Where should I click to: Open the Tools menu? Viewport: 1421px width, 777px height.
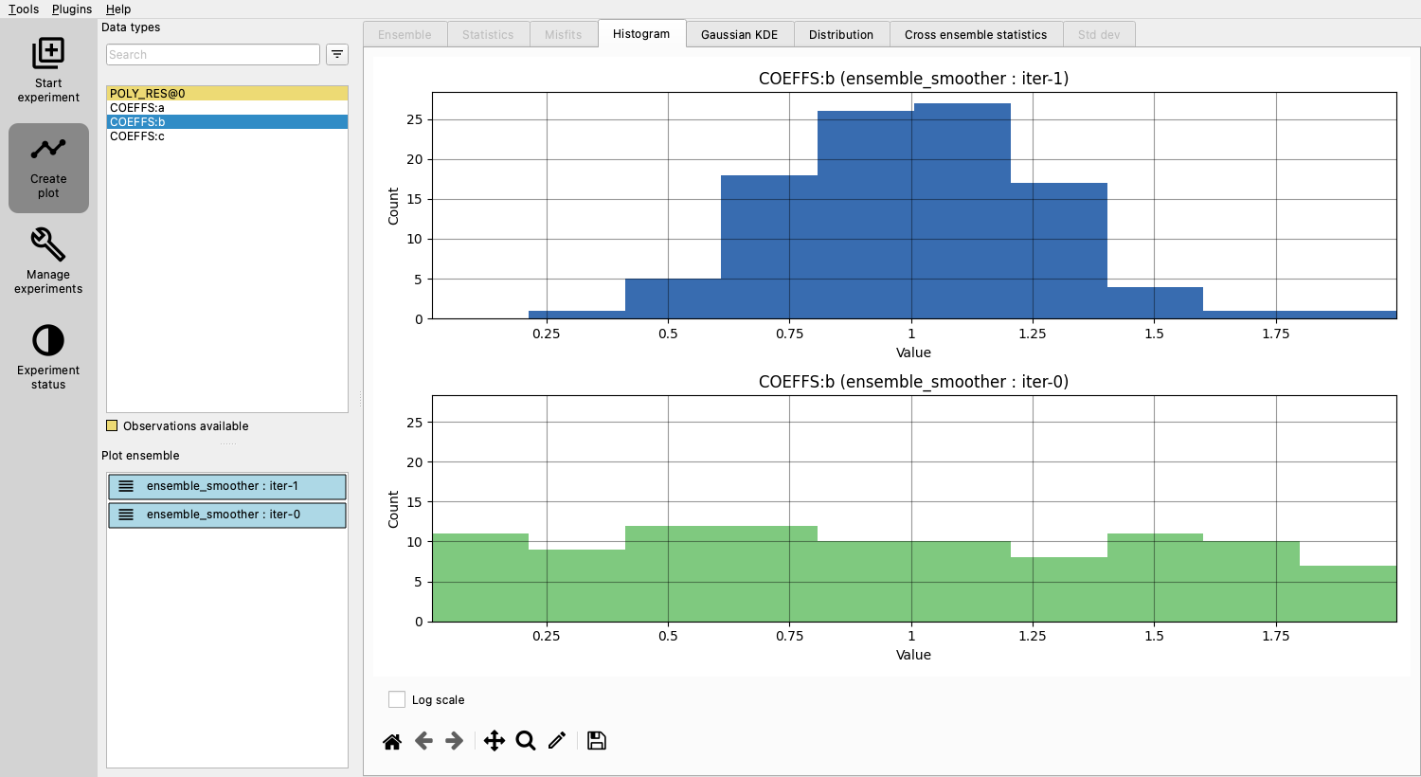click(x=24, y=9)
